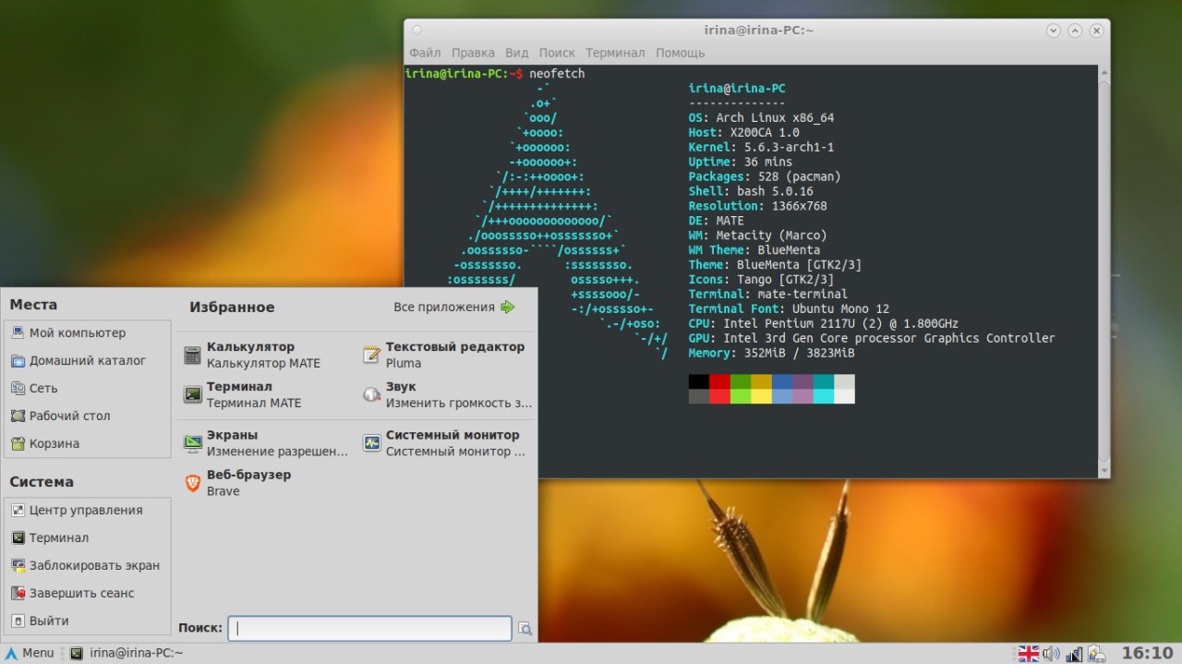Open Правка menu in terminal
Image resolution: width=1182 pixels, height=664 pixels.
[x=473, y=53]
